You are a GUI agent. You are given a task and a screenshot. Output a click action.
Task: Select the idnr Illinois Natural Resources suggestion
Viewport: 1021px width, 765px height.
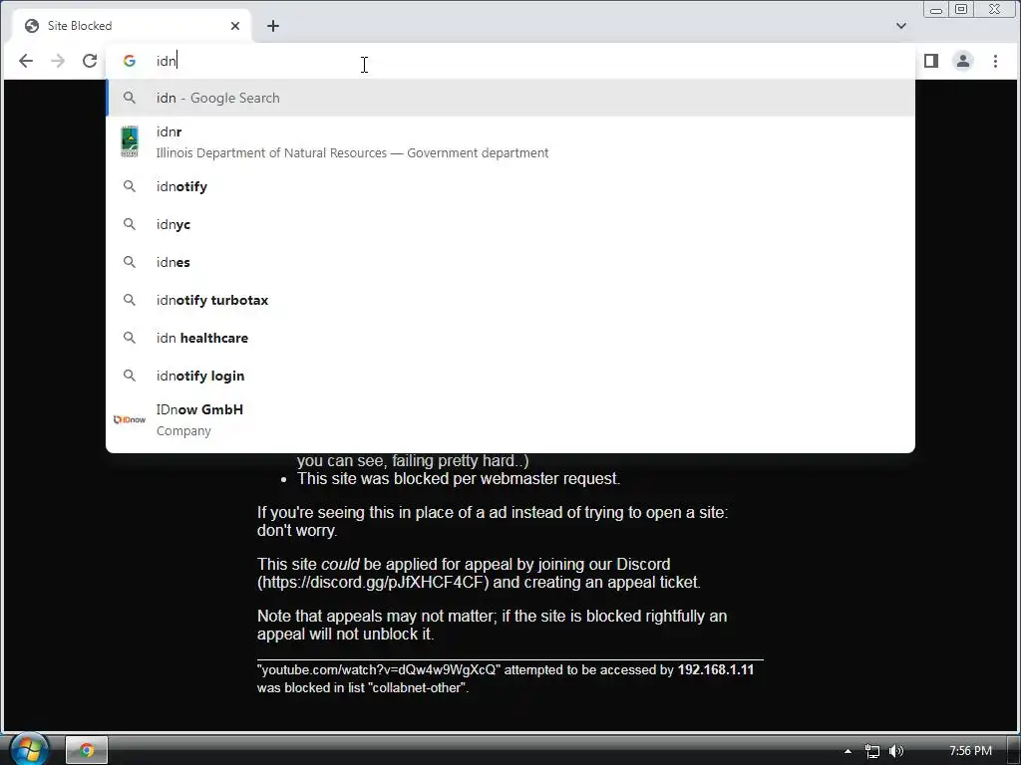coord(510,141)
